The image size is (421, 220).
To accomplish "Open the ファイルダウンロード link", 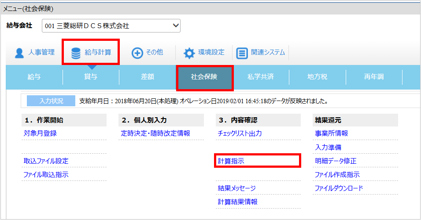I will pyautogui.click(x=339, y=188).
